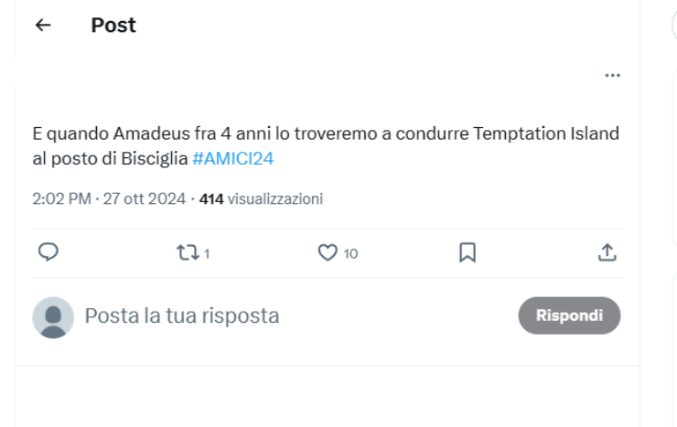Like the post with the heart icon
The image size is (677, 427).
pos(328,252)
